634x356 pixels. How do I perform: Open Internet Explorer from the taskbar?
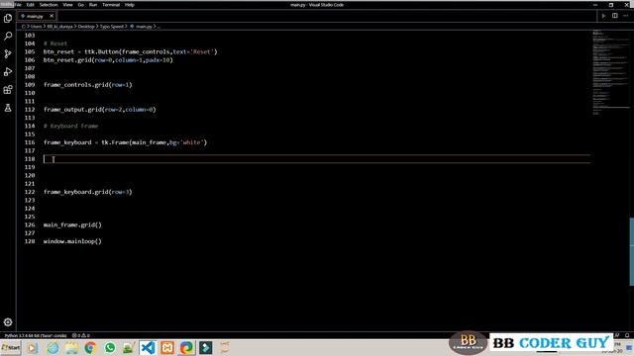pos(53,347)
